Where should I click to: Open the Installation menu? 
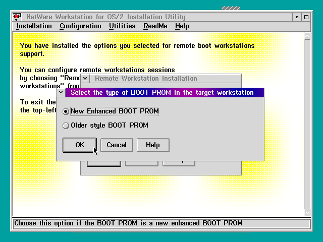34,26
